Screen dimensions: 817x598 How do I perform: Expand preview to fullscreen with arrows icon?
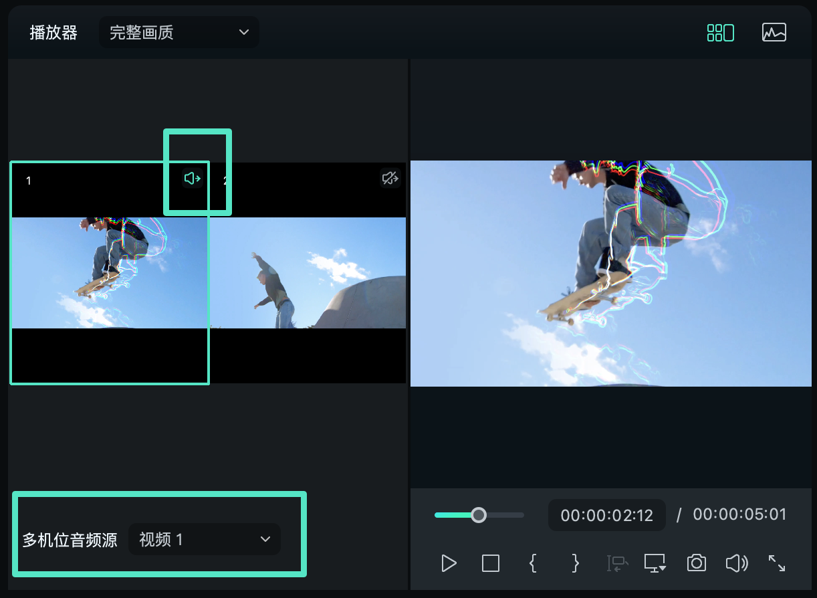pos(776,563)
